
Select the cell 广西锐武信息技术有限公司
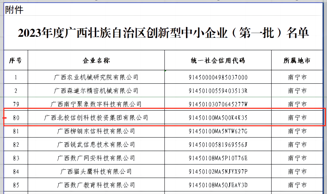(x=96, y=144)
